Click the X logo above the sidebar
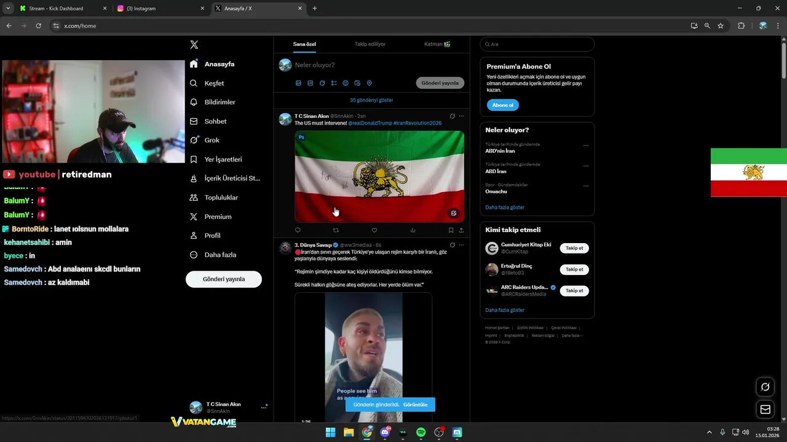The height and width of the screenshot is (442, 787). [x=194, y=45]
